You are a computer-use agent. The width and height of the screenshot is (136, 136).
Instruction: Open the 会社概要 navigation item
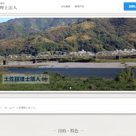[66, 6]
